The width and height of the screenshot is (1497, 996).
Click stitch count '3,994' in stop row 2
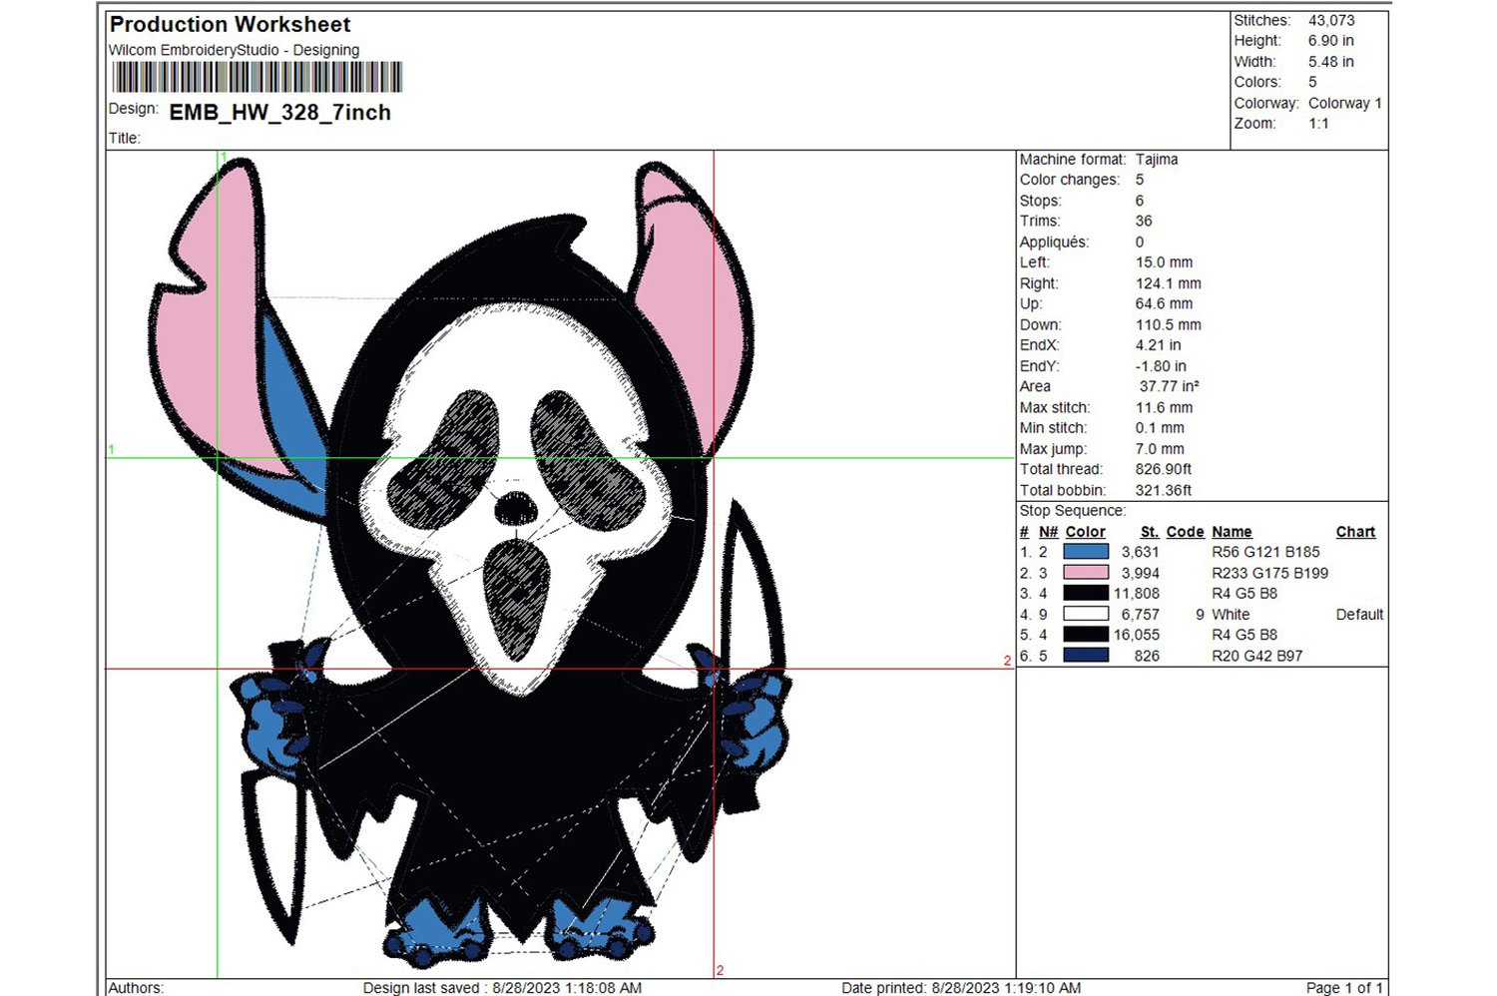pyautogui.click(x=1141, y=573)
